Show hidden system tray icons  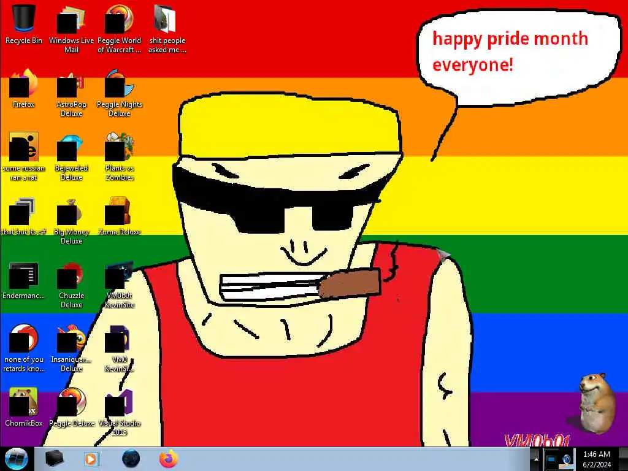(x=536, y=459)
